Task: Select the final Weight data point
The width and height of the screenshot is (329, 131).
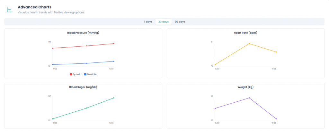Action: 276,119
